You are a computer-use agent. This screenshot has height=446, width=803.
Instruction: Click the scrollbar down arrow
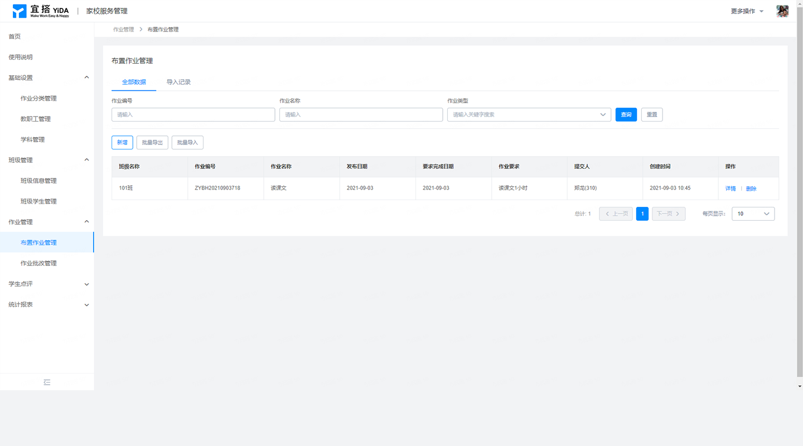coord(800,386)
